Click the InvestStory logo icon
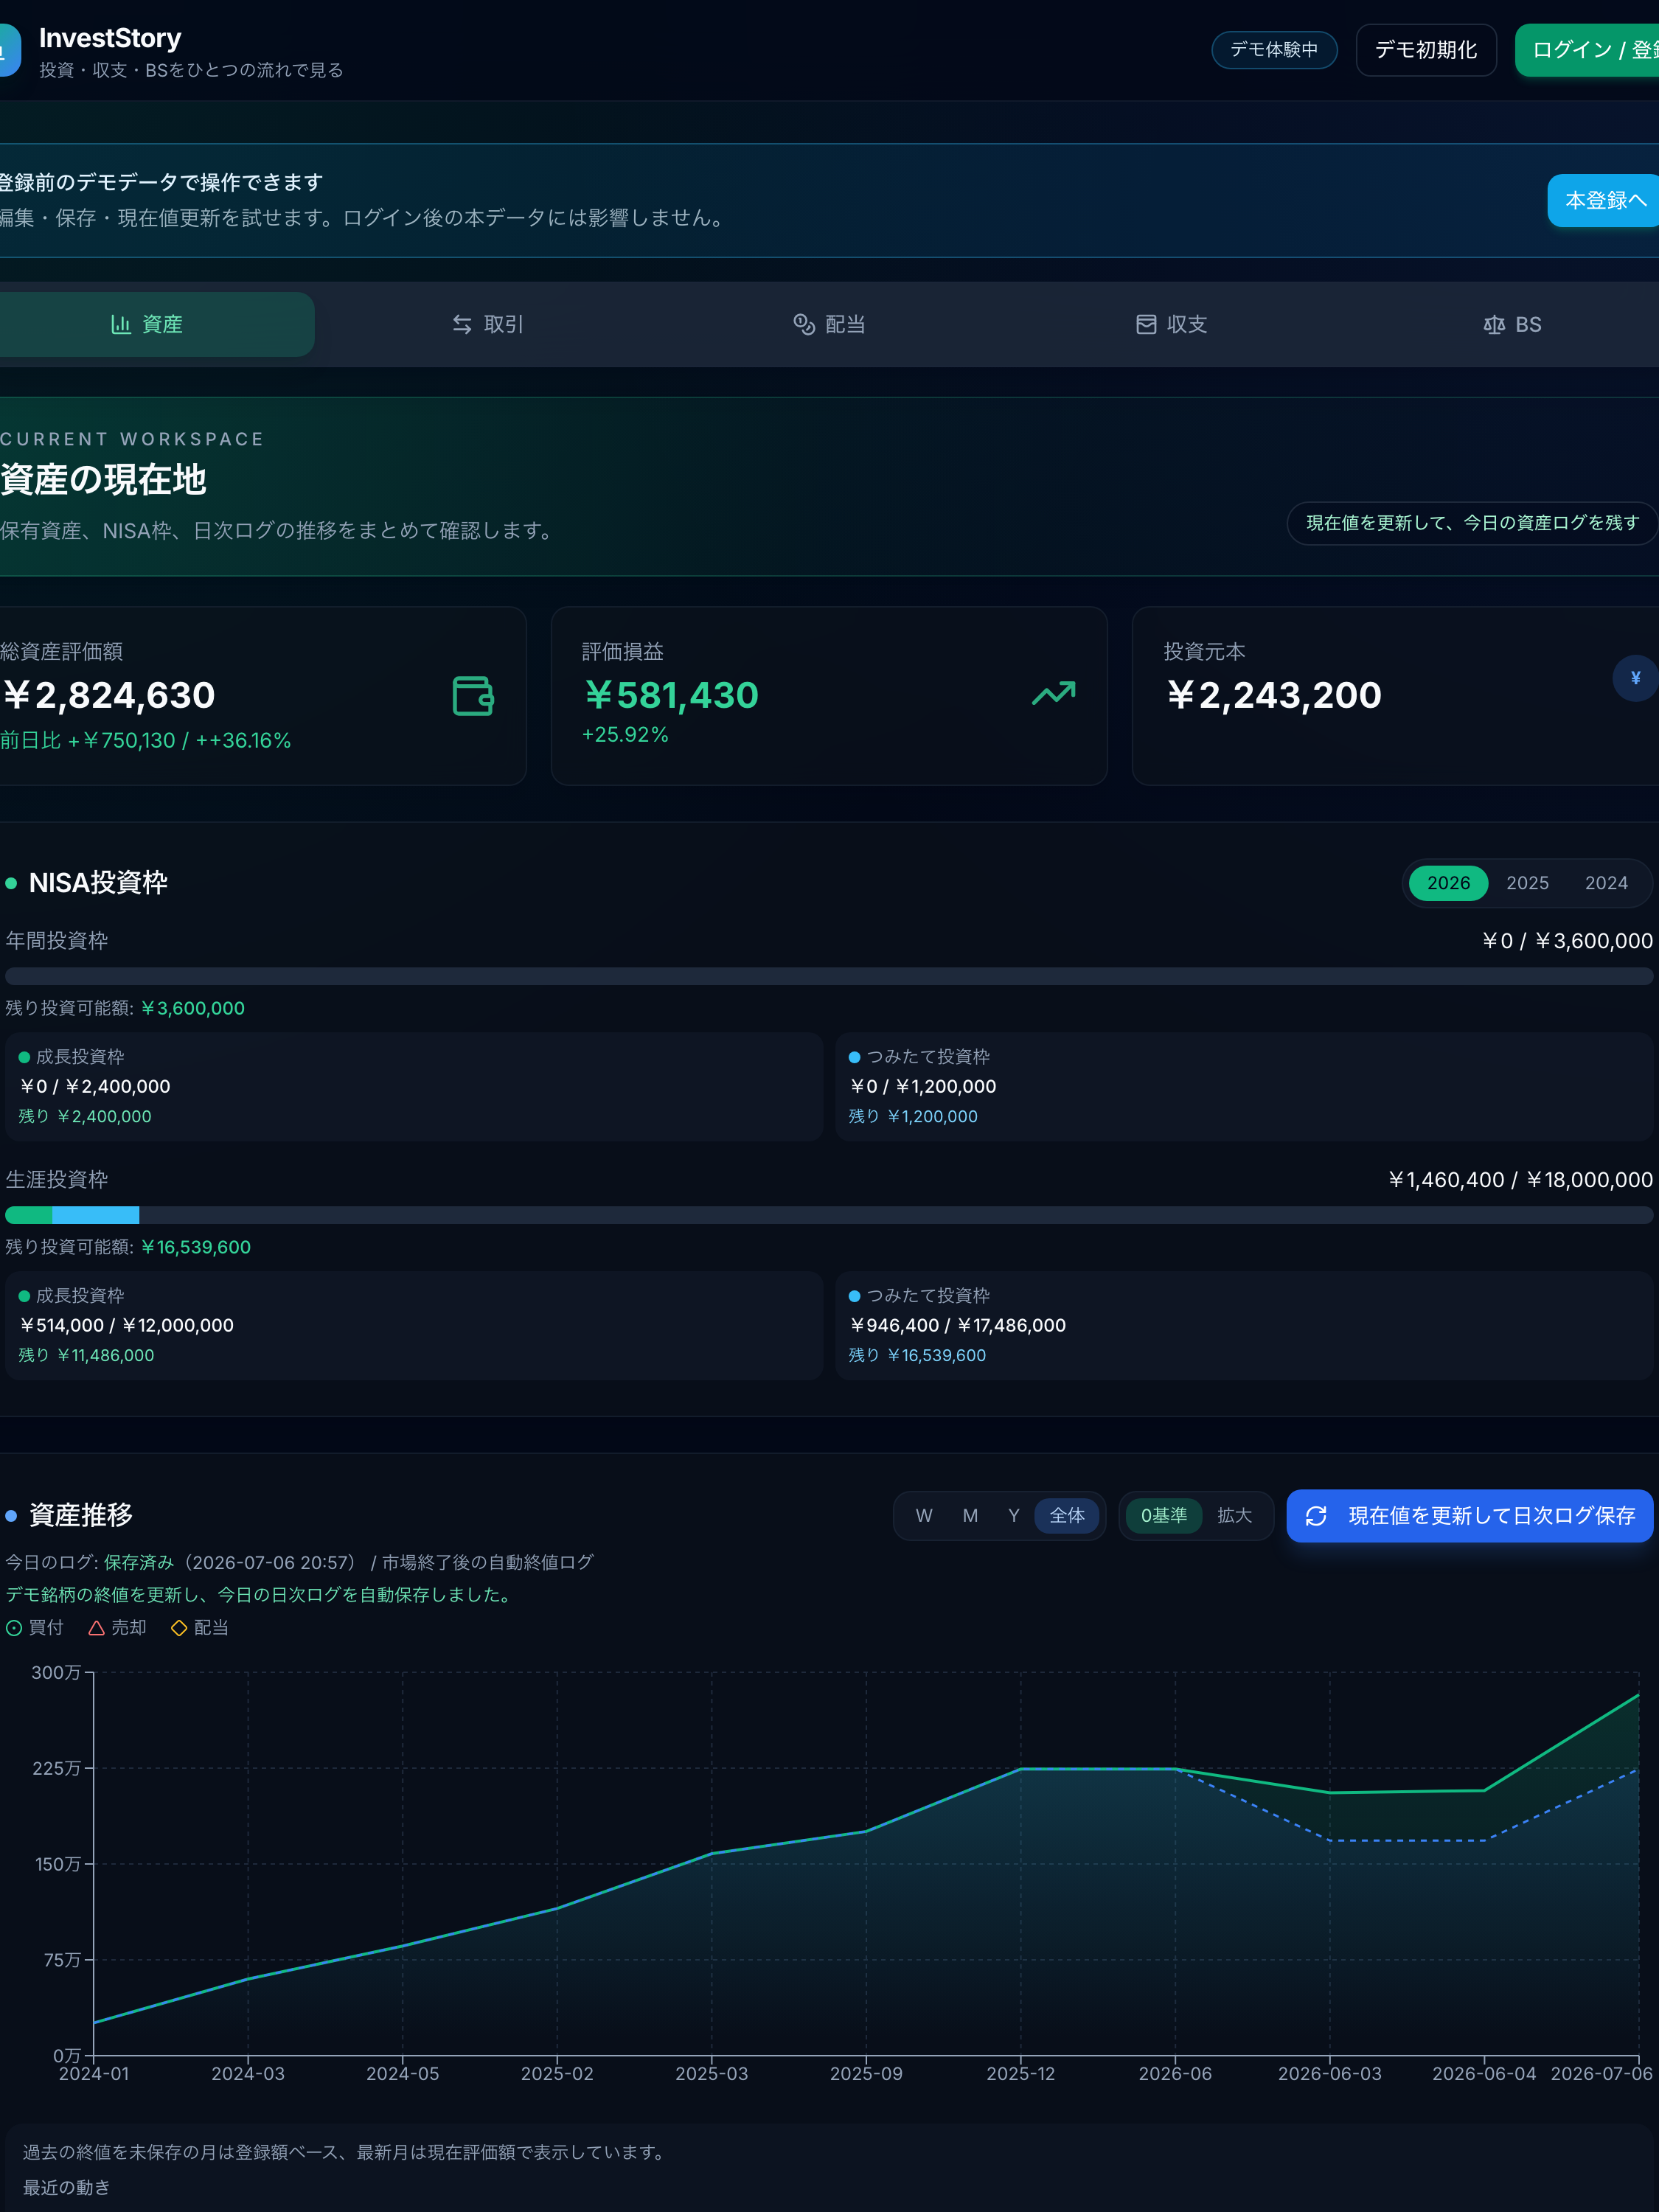 click(x=9, y=50)
